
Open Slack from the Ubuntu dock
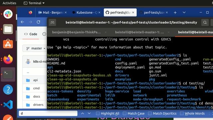(8, 14)
